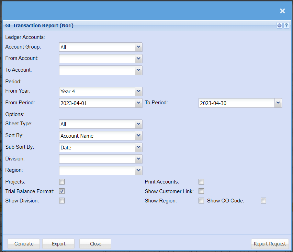The image size is (293, 252).
Task: Select the To Period field 2023-04-30
Action: [x=237, y=103]
